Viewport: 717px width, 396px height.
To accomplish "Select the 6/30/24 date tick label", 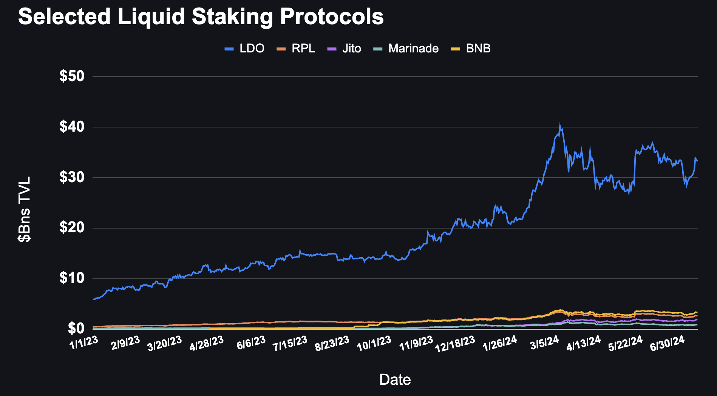I will pos(667,343).
